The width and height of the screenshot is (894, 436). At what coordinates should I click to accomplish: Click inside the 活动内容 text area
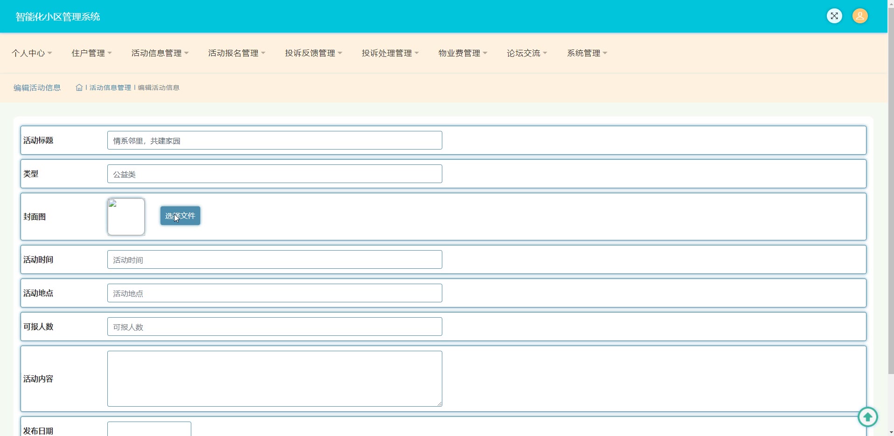point(275,379)
